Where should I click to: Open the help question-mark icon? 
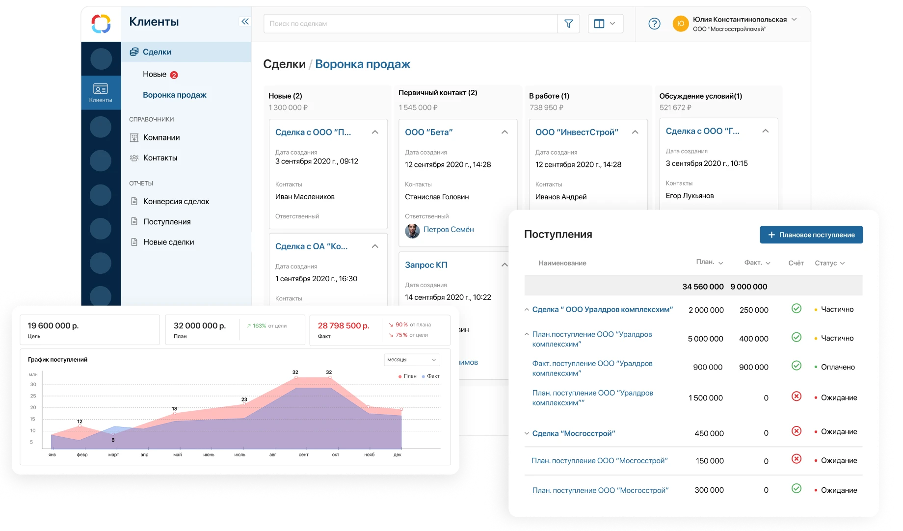(654, 23)
